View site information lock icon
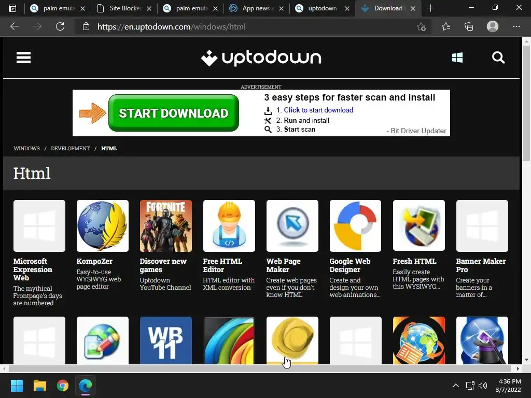Viewport: 531px width, 398px height. pos(86,26)
